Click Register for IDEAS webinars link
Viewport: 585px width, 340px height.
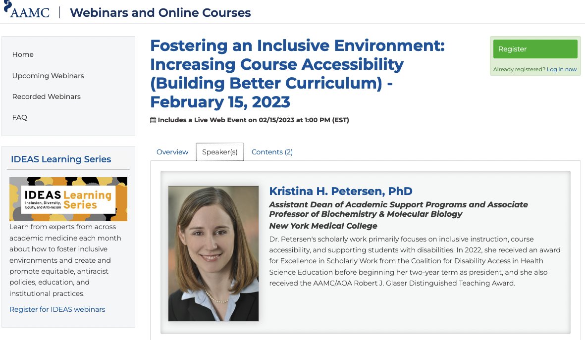pos(57,309)
